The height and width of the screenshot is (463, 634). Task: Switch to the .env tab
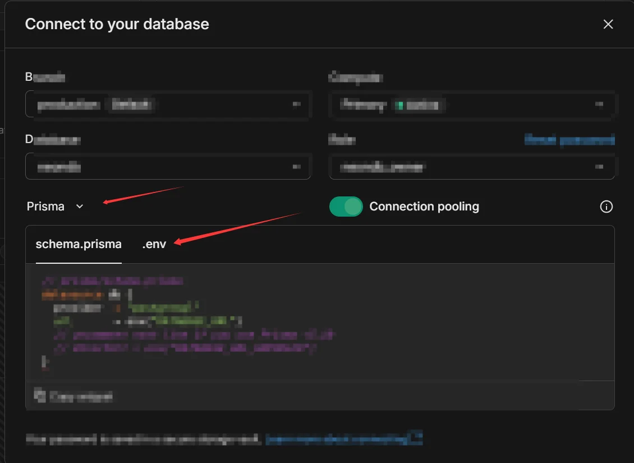pyautogui.click(x=154, y=244)
